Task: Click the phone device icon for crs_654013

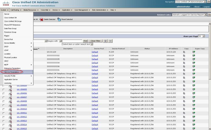Action: 10,121
